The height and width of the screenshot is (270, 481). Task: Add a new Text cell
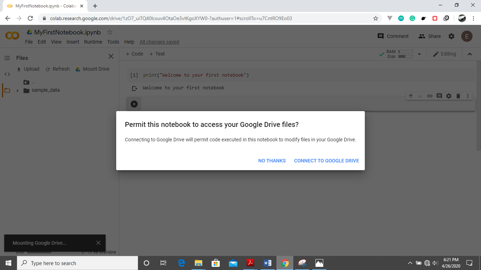click(157, 54)
